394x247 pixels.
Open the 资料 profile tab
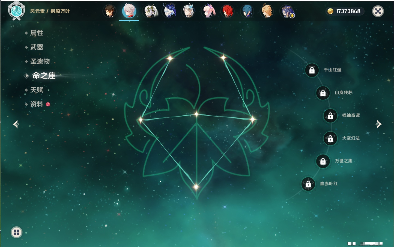tap(37, 104)
